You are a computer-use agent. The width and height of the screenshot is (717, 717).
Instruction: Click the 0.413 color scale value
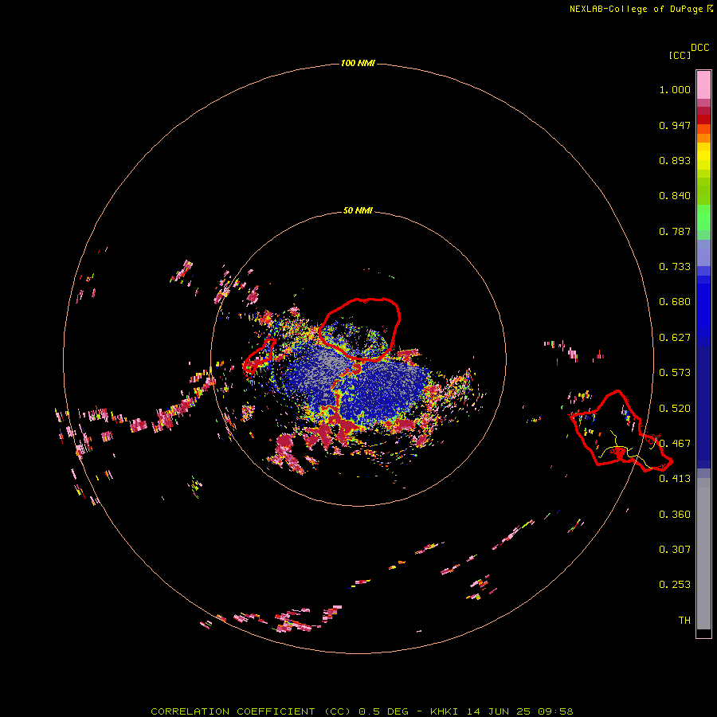click(x=675, y=479)
